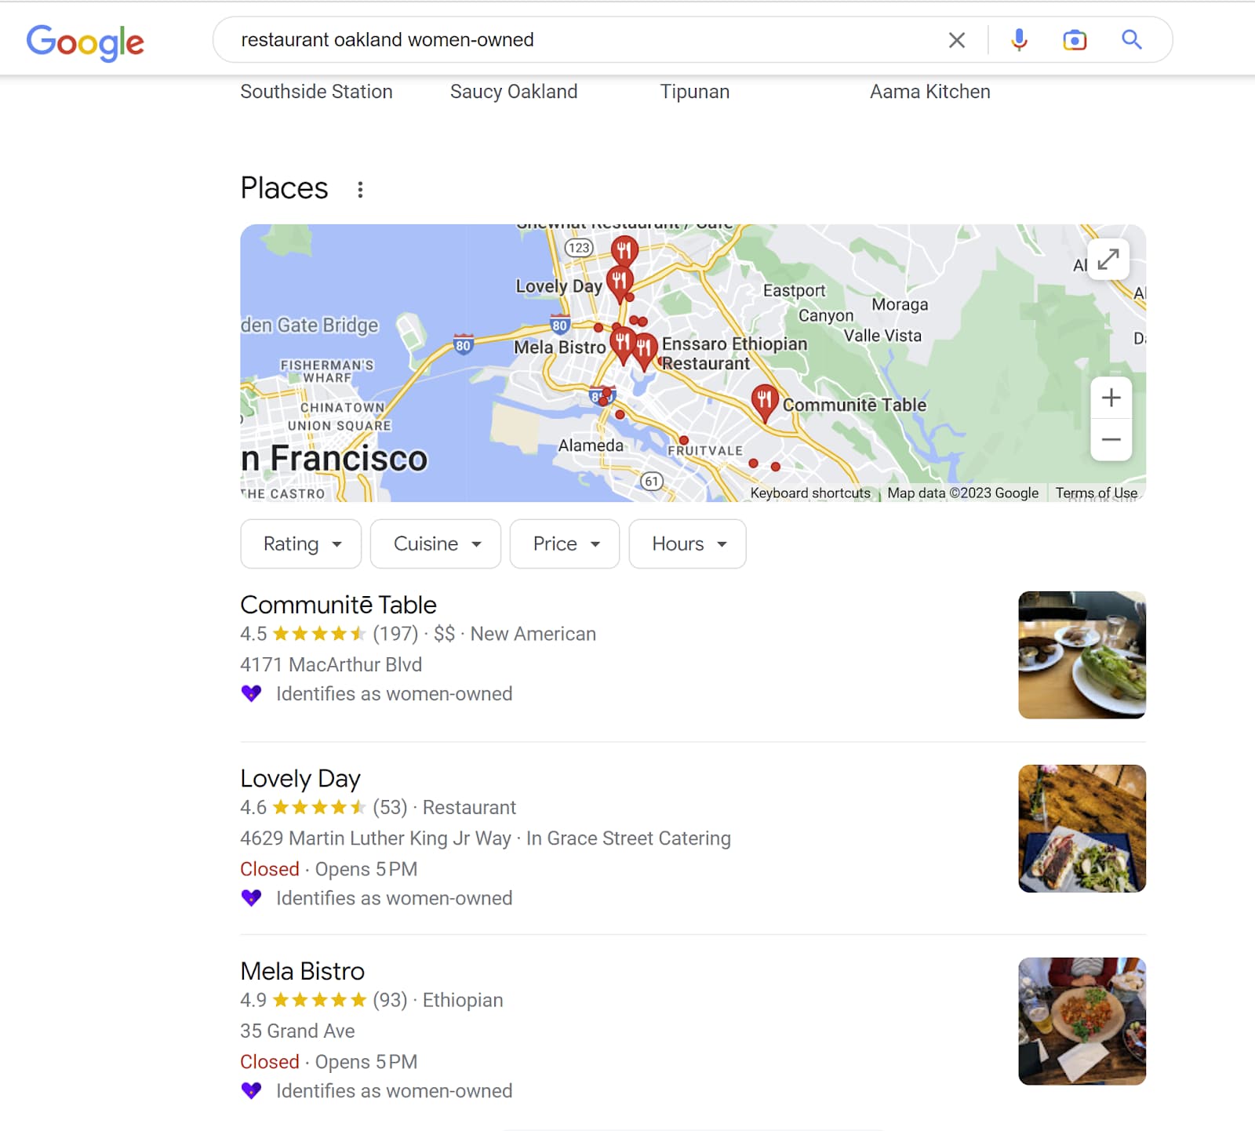The height and width of the screenshot is (1131, 1255).
Task: Expand the map to full view
Action: [1108, 260]
